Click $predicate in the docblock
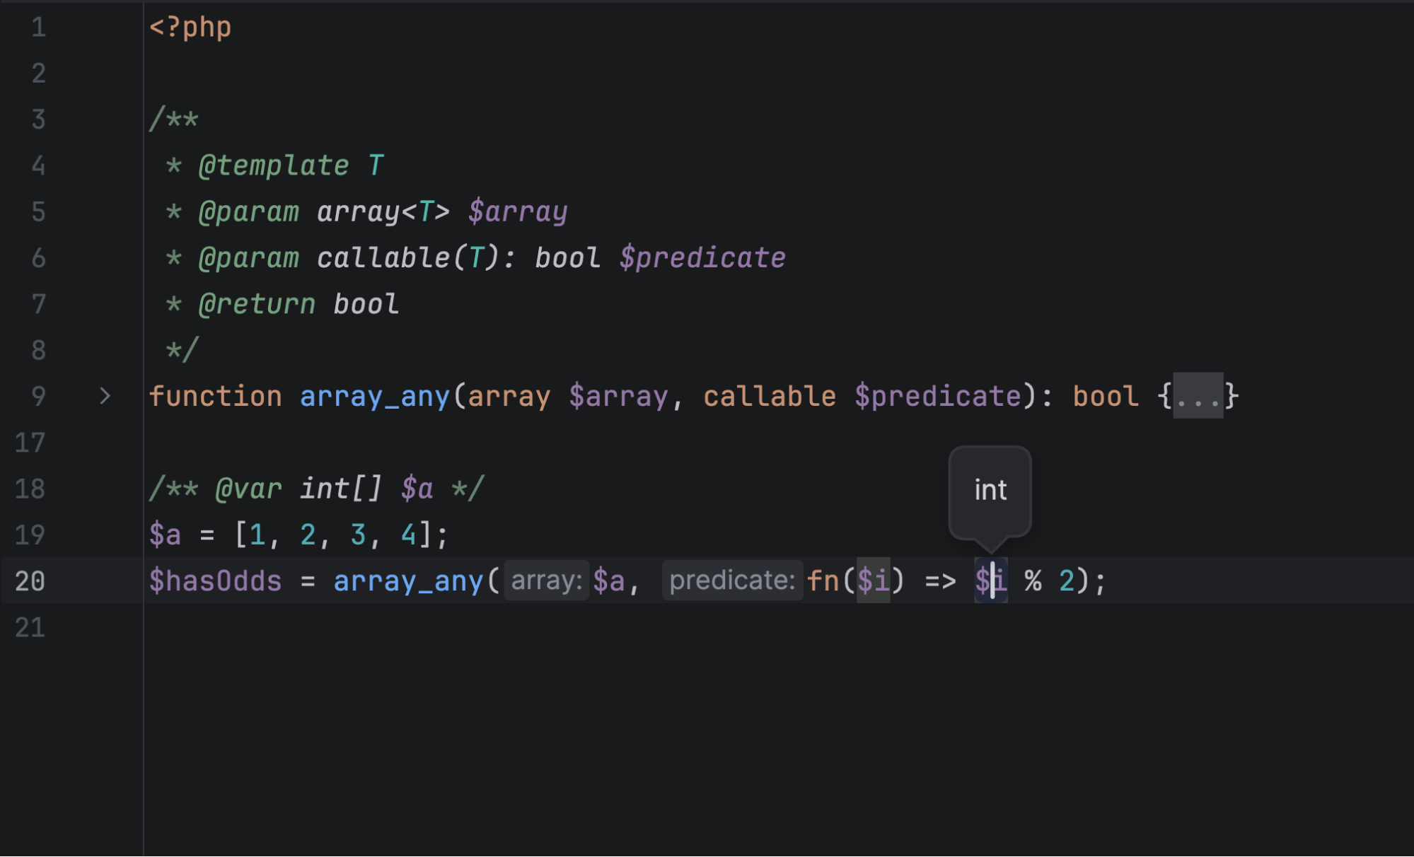 [x=702, y=257]
